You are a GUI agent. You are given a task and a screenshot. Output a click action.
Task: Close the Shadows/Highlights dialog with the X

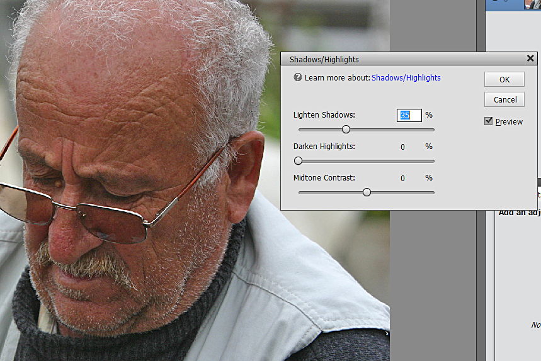[530, 58]
